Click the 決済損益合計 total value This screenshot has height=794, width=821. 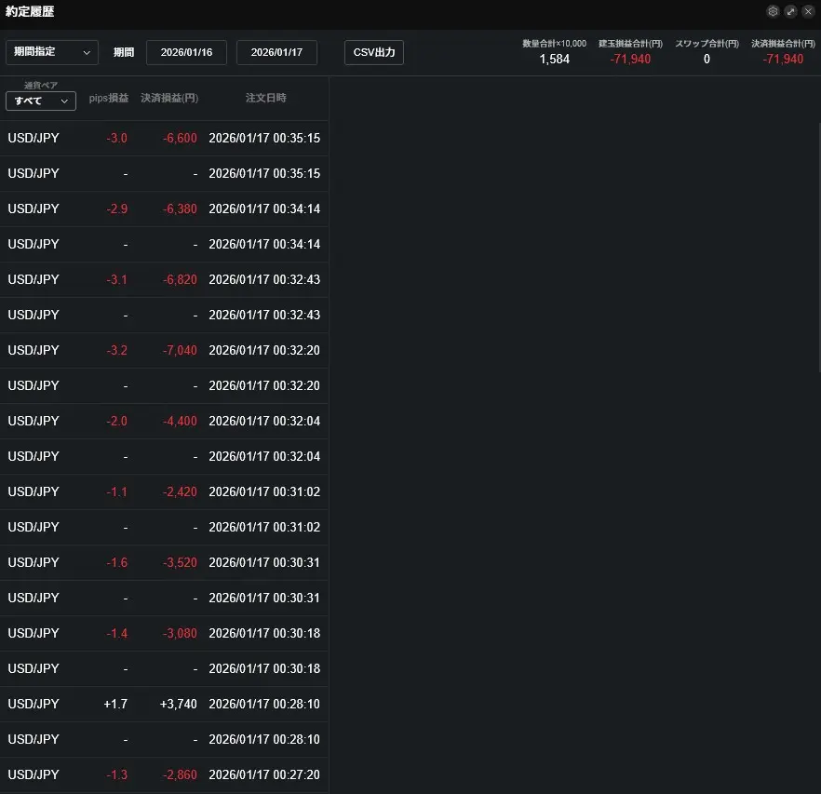[782, 59]
